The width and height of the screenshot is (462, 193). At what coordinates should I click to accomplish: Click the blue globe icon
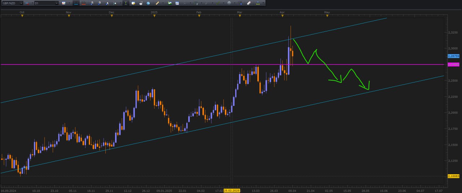[x=148, y=3]
